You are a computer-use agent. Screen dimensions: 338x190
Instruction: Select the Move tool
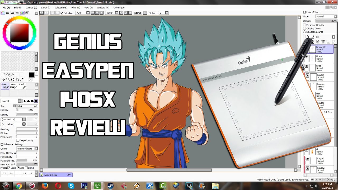click(3, 79)
